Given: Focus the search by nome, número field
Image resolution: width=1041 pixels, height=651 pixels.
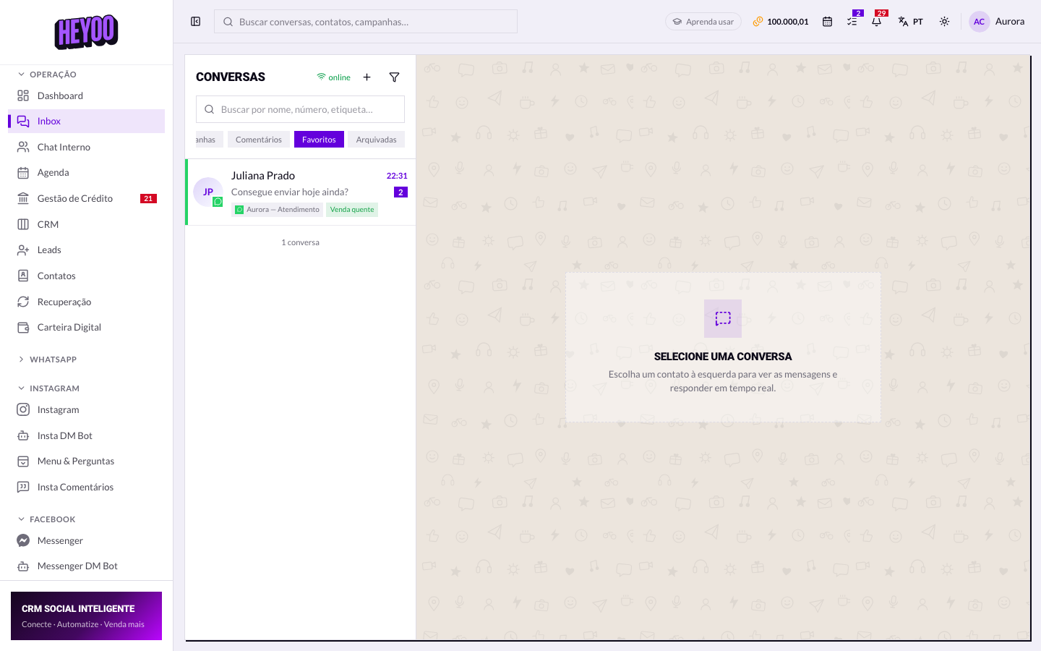Looking at the screenshot, I should pos(300,109).
